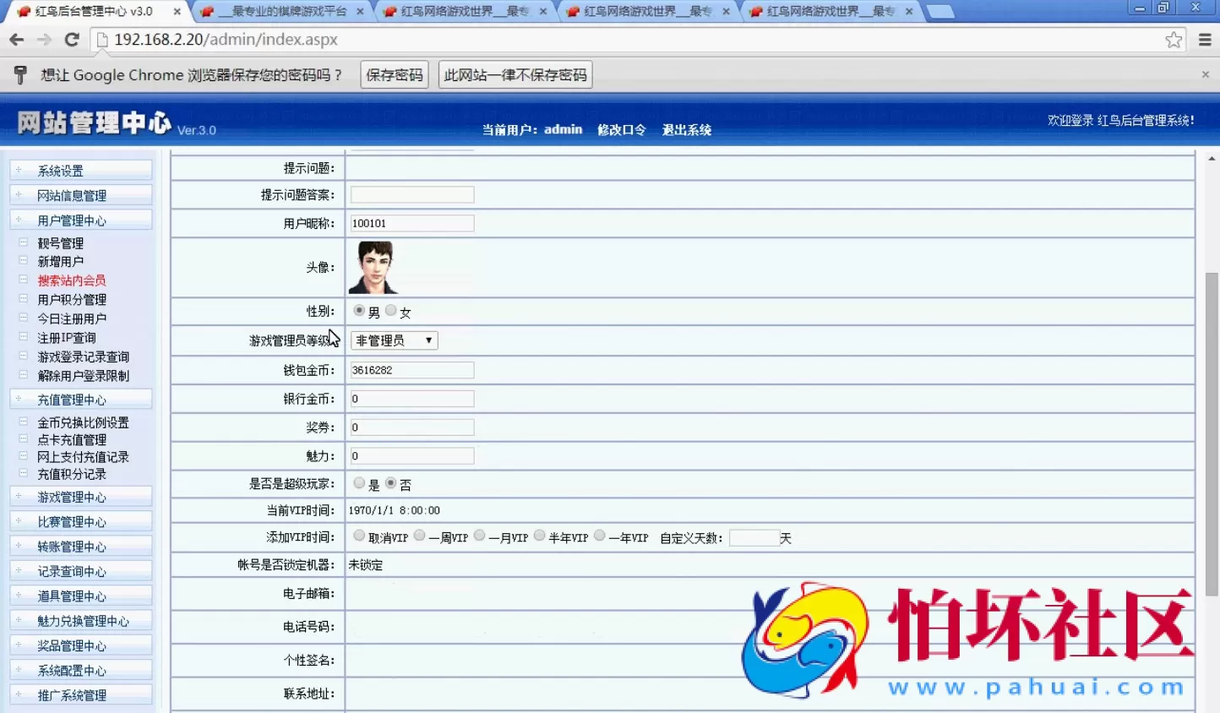Click 退出系统 in the top bar
This screenshot has height=713, width=1220.
coord(686,129)
